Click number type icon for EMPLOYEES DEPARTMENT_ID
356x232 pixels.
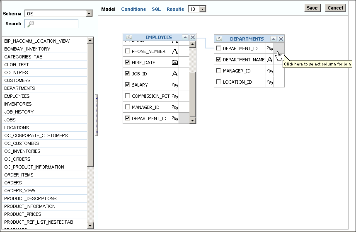coord(175,118)
